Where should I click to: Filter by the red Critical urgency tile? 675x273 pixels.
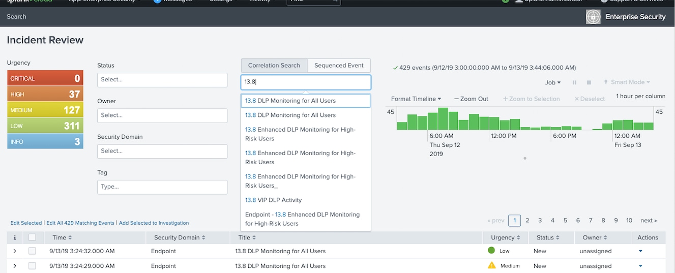point(45,78)
